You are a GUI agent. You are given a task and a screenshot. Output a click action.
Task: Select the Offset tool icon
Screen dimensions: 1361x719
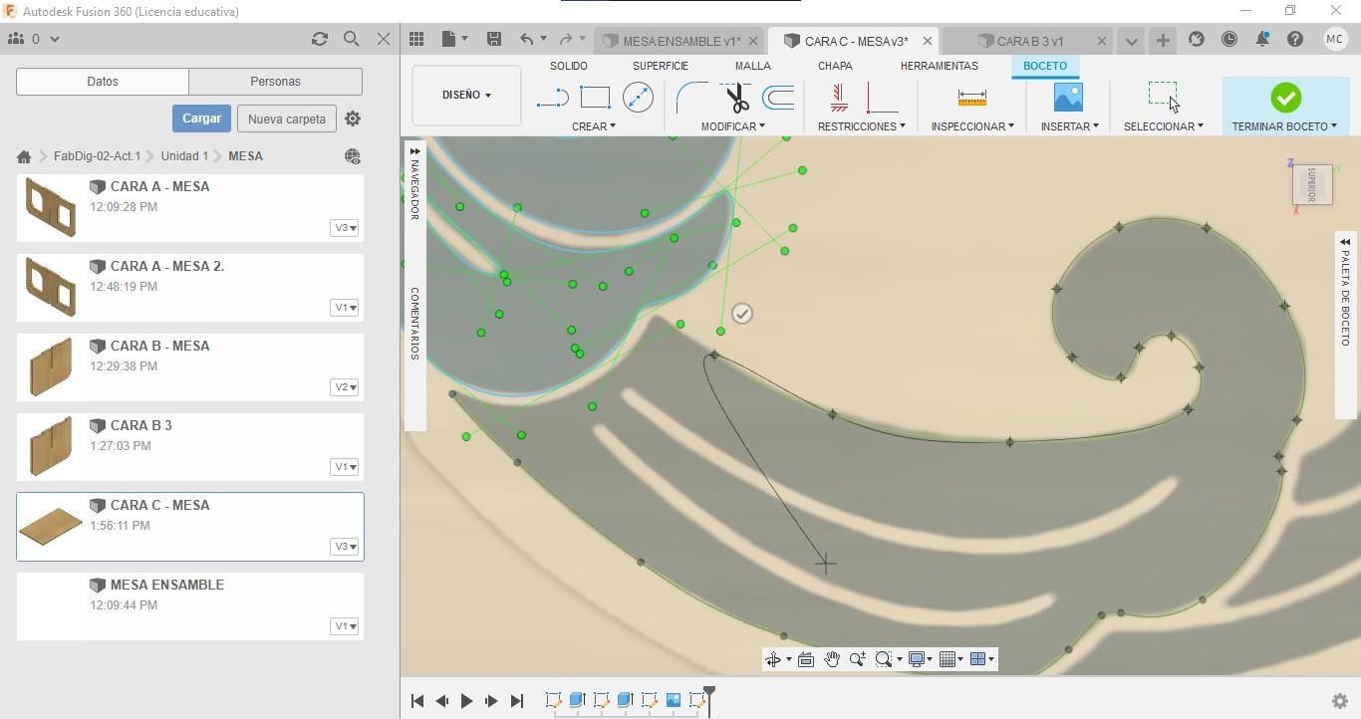pos(778,98)
